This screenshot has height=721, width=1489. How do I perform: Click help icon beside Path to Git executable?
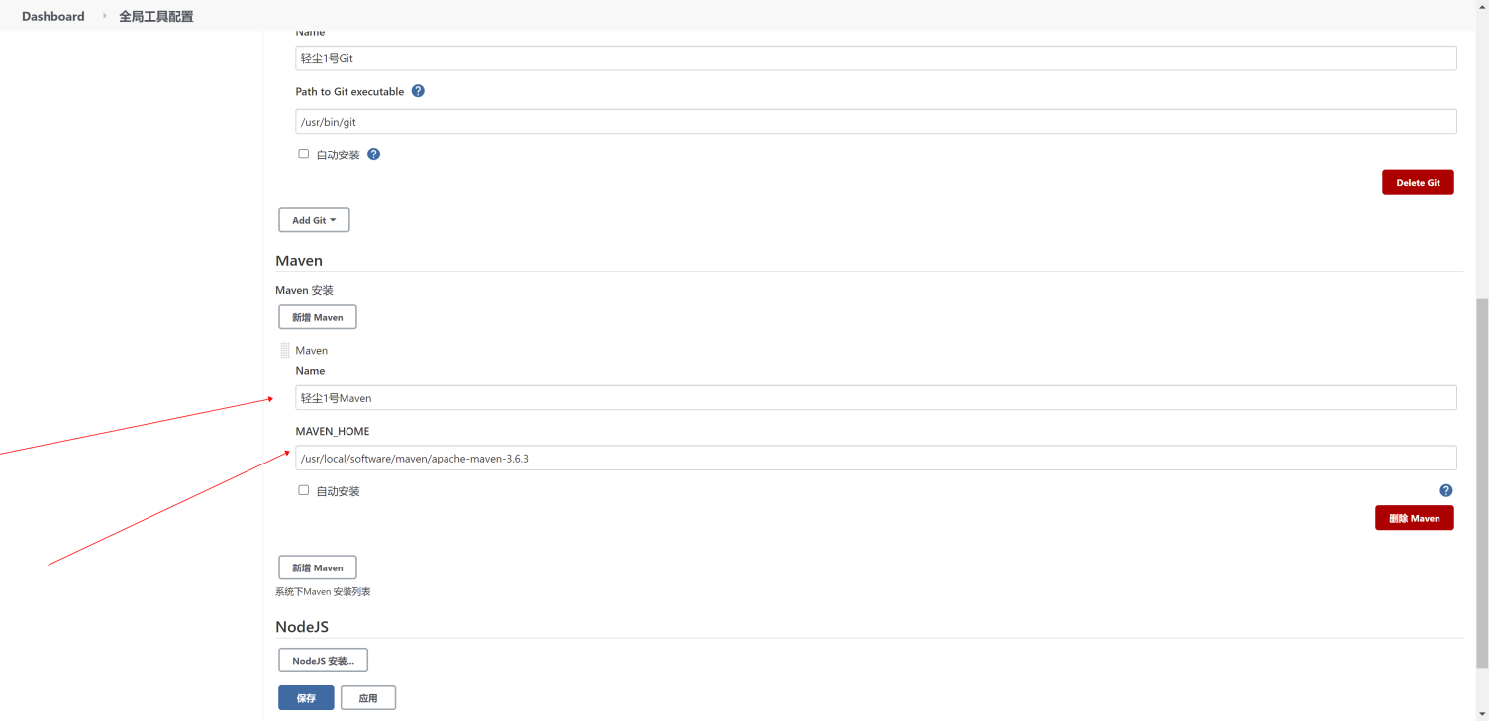418,91
